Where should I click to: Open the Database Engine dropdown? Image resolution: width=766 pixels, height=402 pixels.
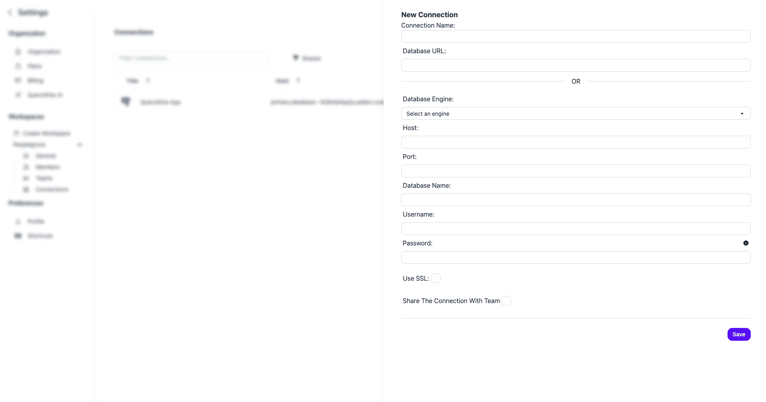click(576, 113)
